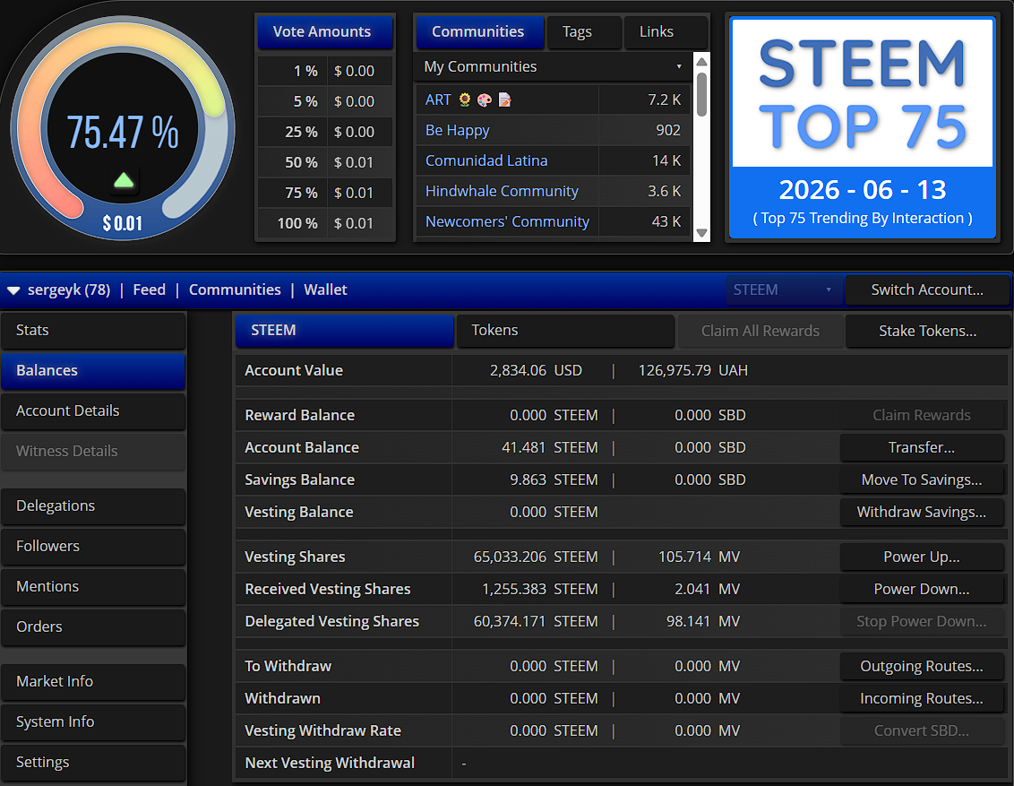Viewport: 1014px width, 786px height.
Task: Click Outgoing Routes button
Action: (x=922, y=666)
